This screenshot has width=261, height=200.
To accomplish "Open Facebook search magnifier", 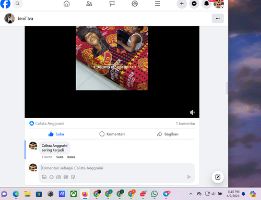I will [x=18, y=4].
